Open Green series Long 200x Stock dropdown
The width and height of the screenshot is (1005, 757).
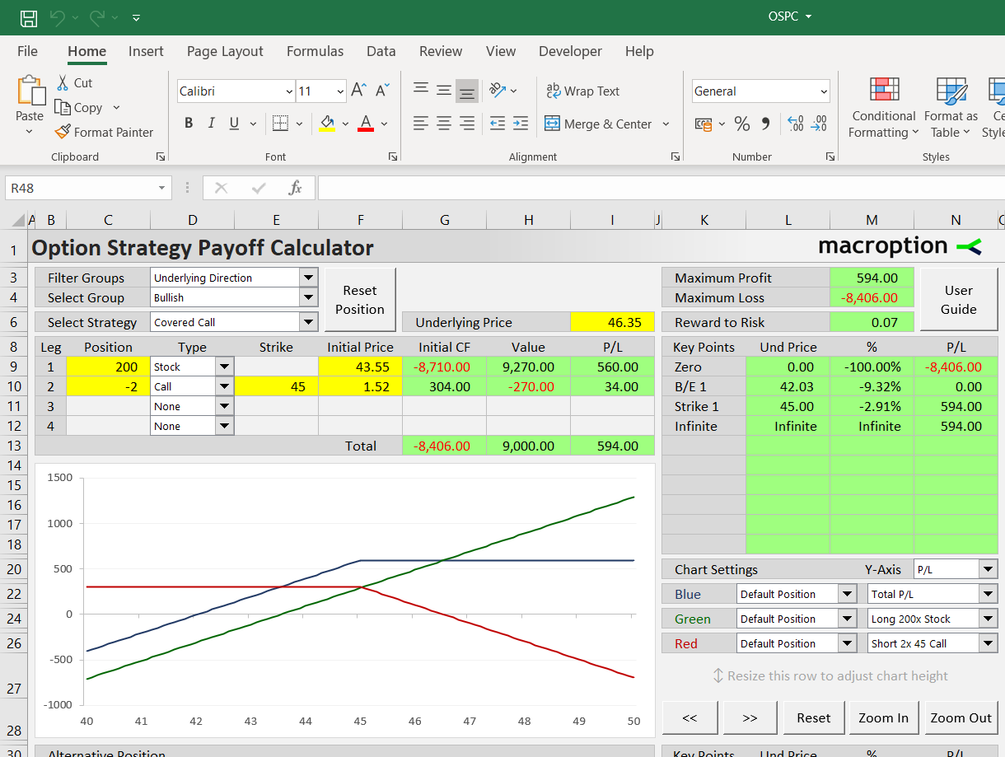pos(989,619)
